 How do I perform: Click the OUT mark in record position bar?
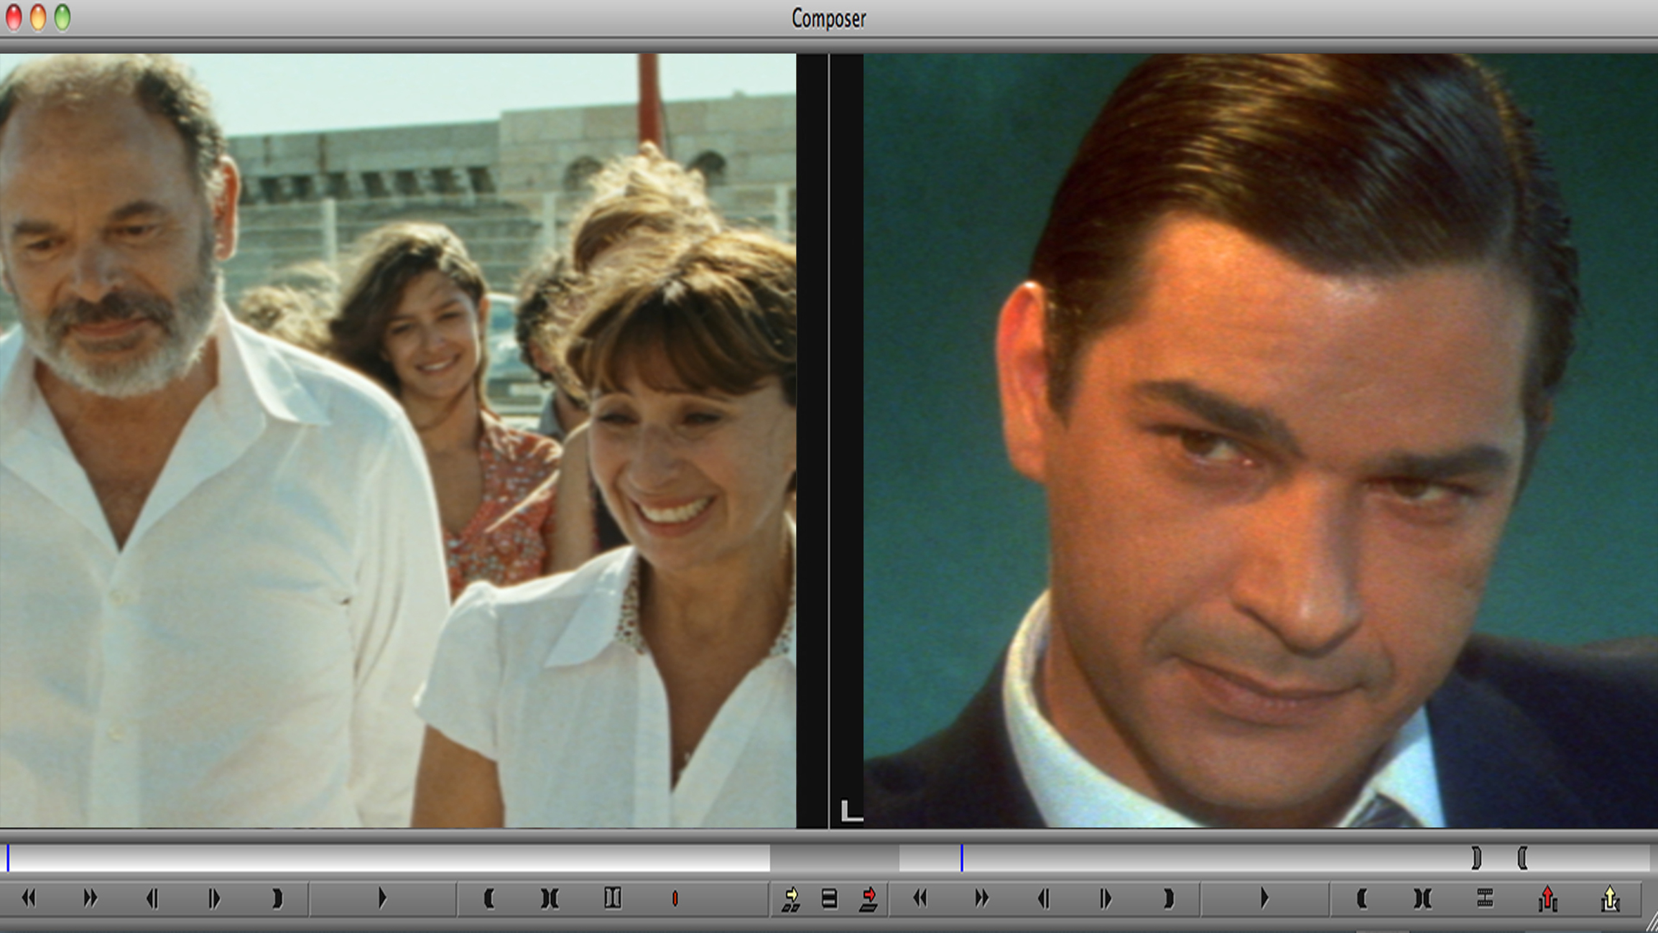click(x=1476, y=858)
